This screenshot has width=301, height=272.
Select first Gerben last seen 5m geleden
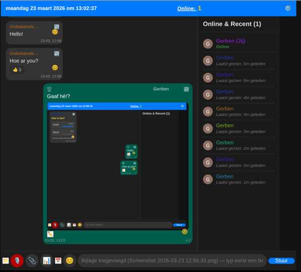[x=239, y=61]
